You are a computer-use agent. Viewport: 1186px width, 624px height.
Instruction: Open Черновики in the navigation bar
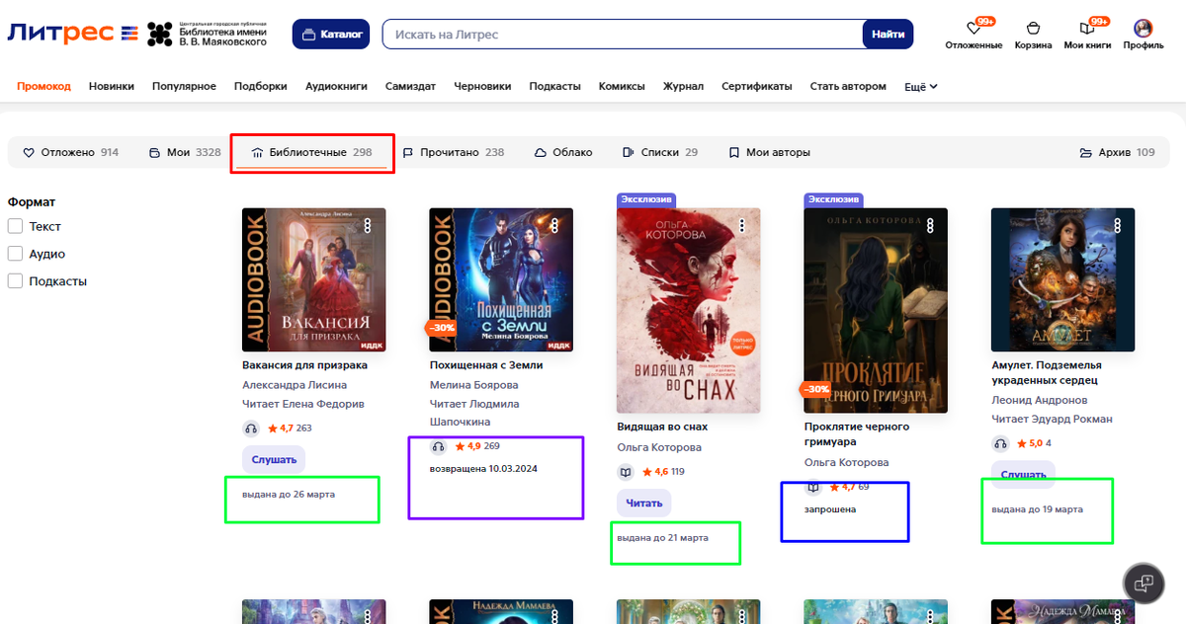(482, 86)
